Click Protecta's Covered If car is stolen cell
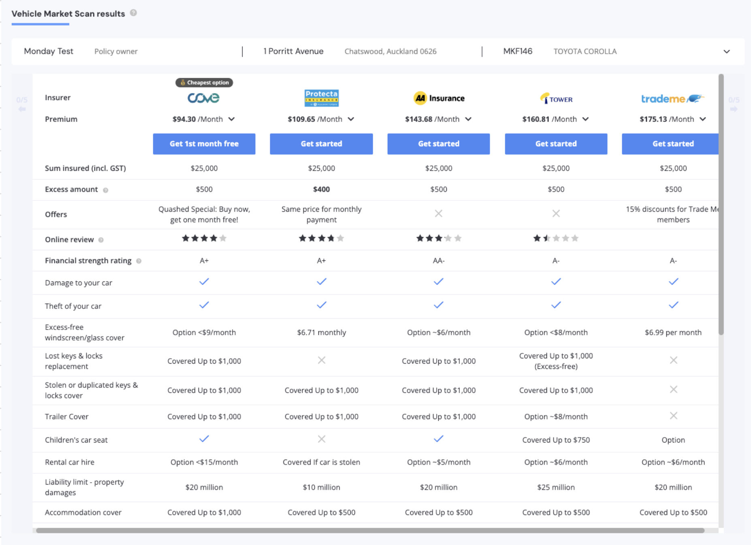Screen dimensions: 751x545 (x=322, y=462)
